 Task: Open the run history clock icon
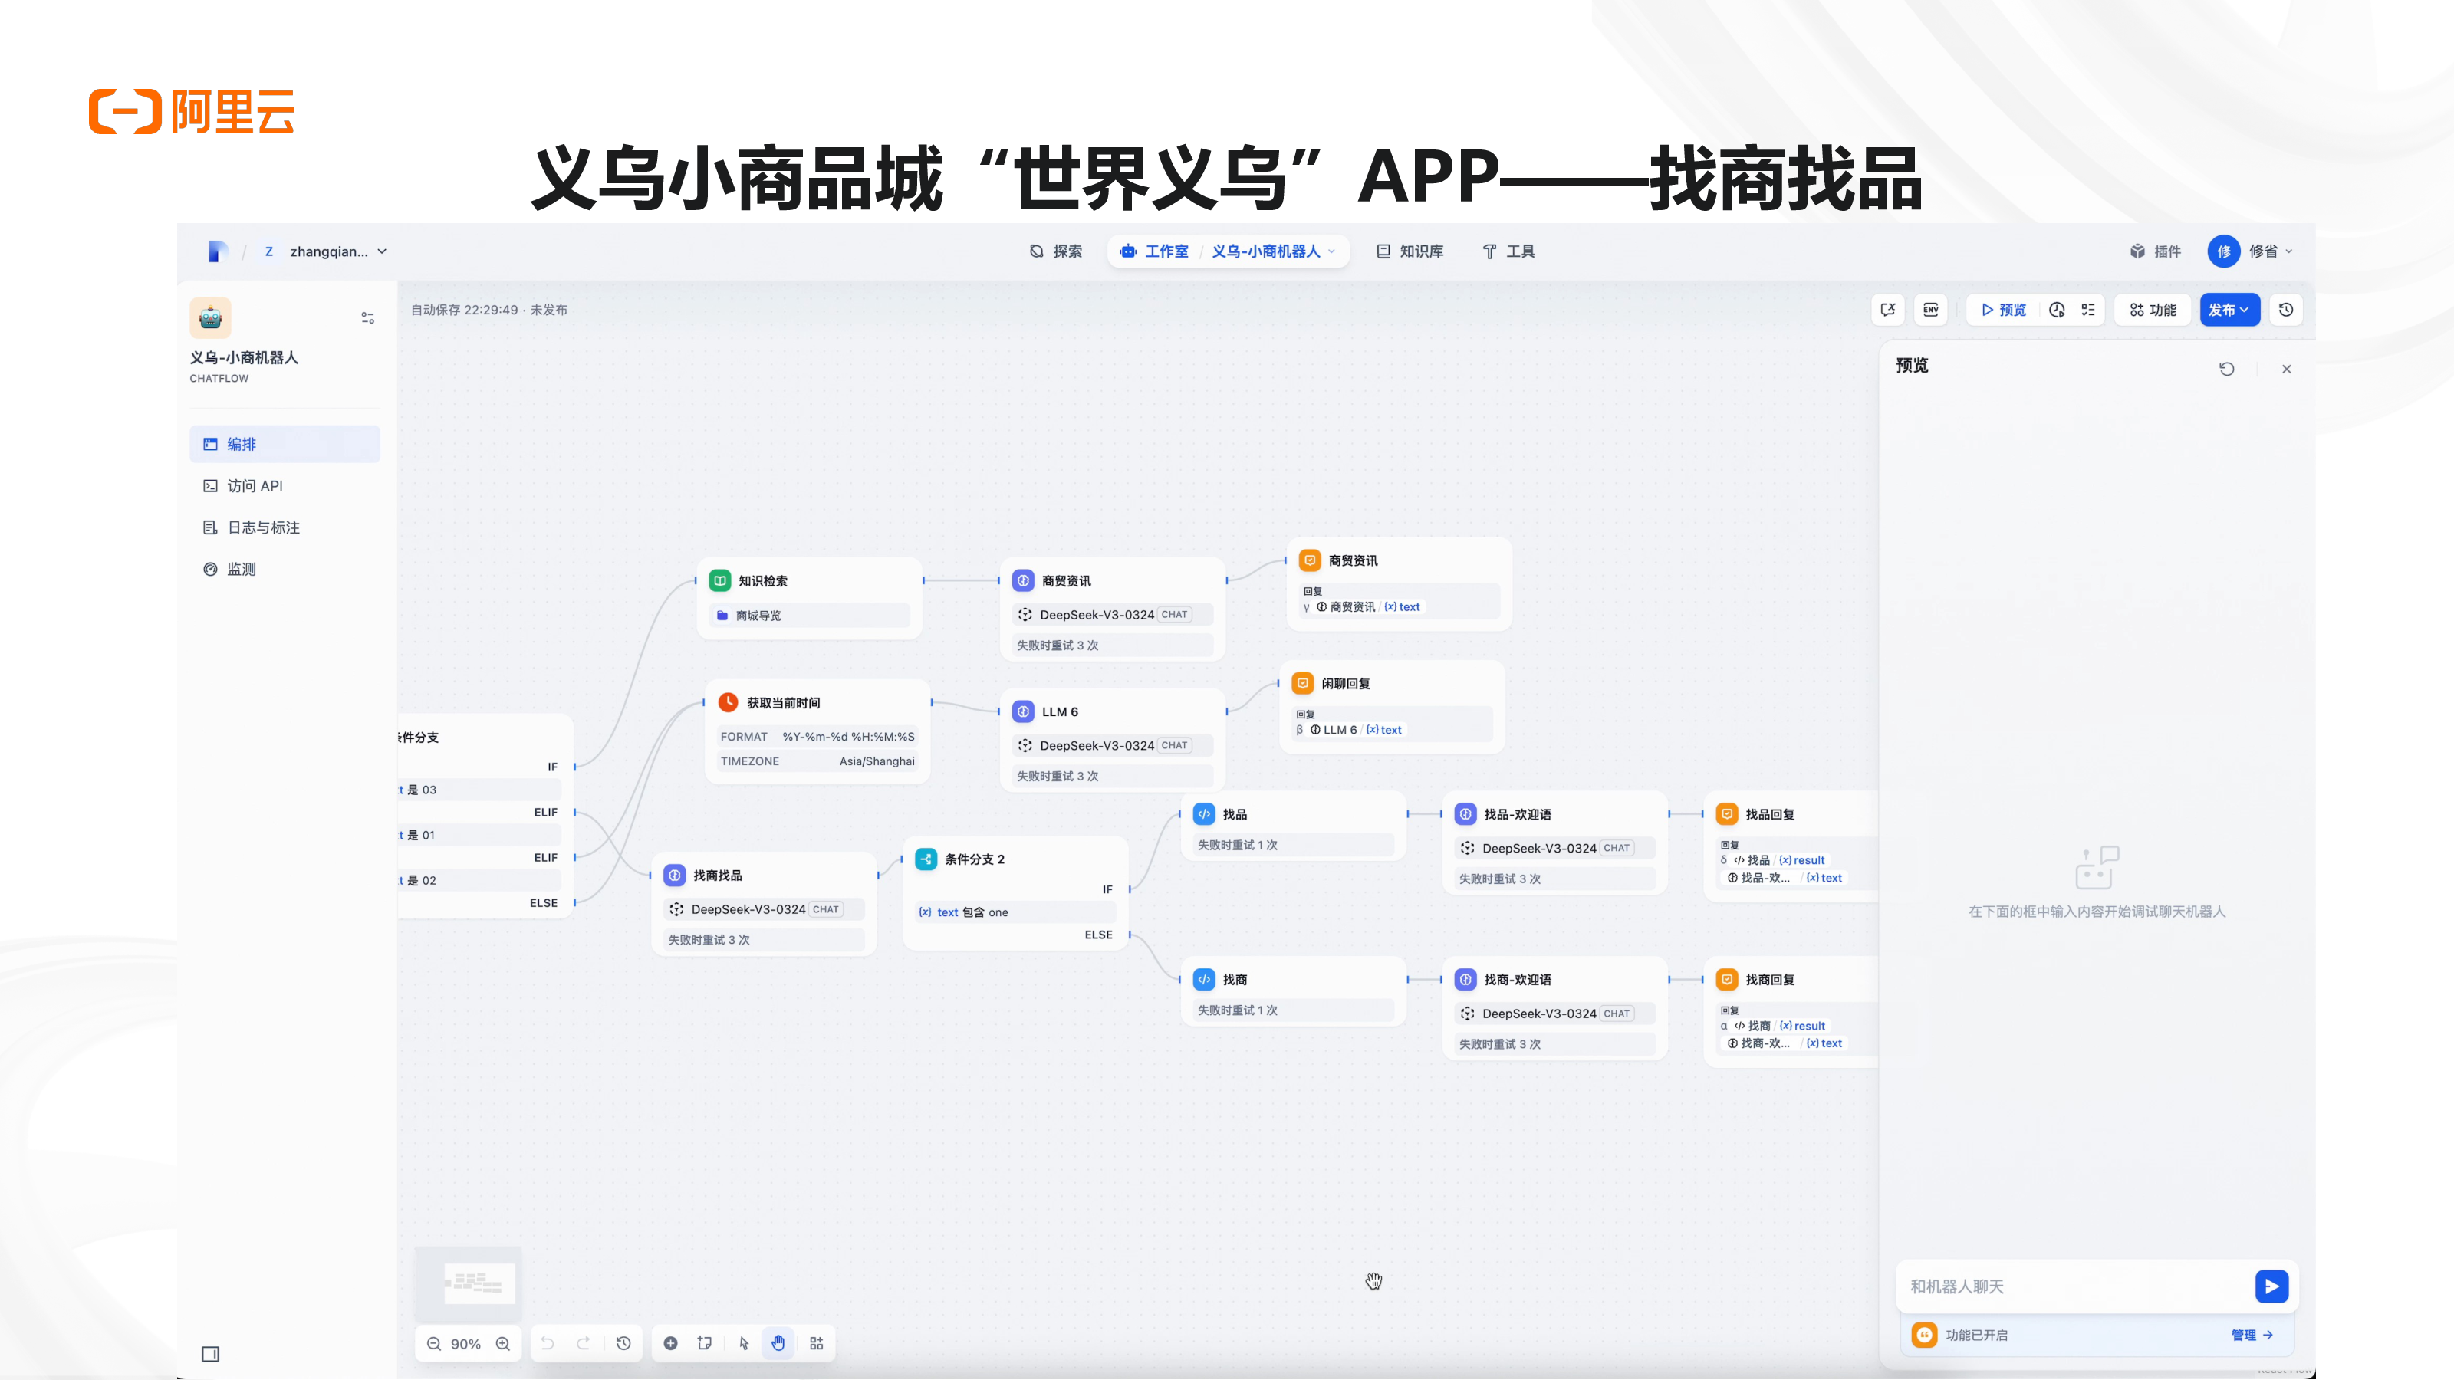pos(2057,310)
